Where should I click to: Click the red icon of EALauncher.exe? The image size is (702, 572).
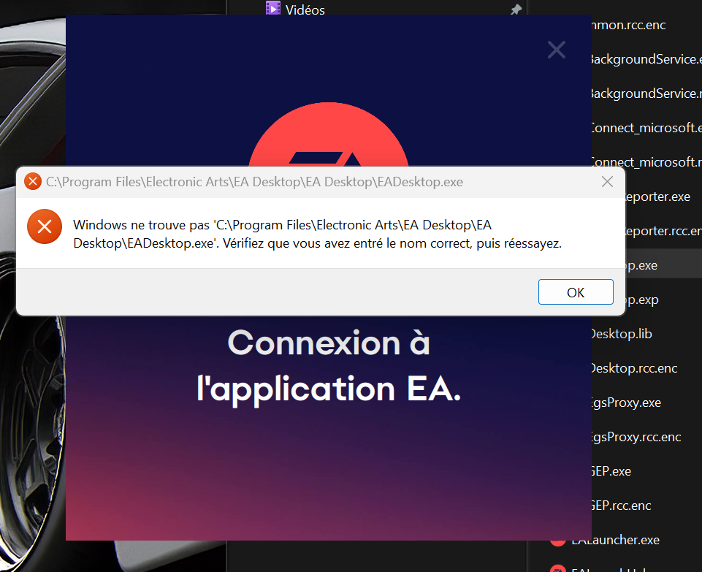point(558,540)
